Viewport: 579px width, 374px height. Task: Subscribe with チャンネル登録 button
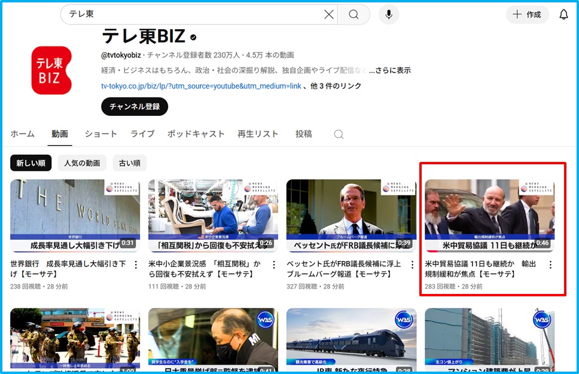tap(135, 106)
